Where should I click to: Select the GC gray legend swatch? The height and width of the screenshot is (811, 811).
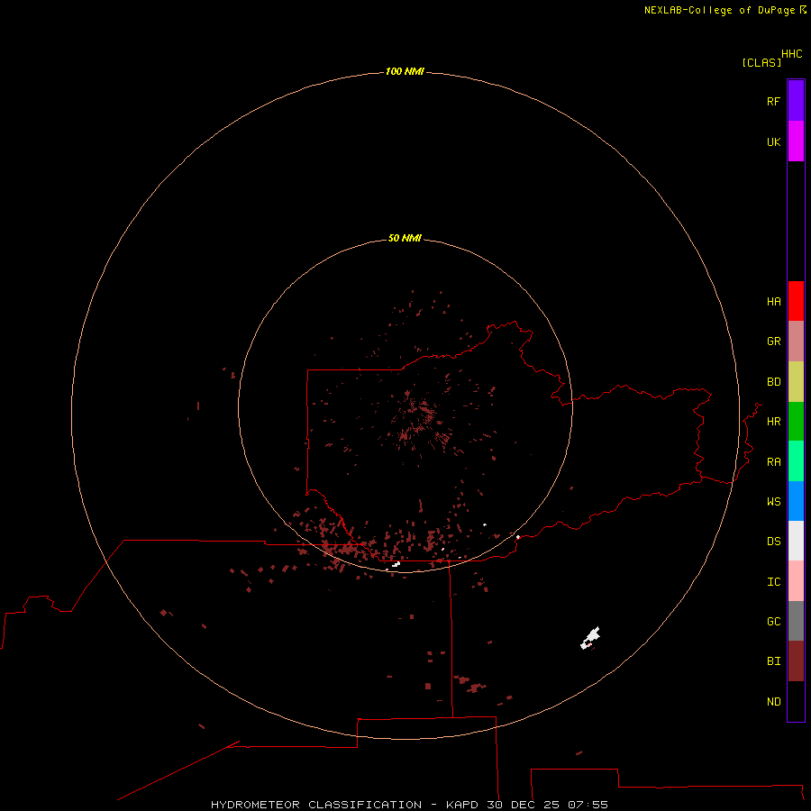coord(796,621)
